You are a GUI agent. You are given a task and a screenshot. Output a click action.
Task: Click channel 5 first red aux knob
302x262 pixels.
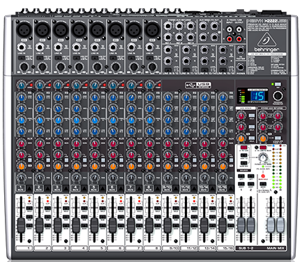click(x=95, y=144)
